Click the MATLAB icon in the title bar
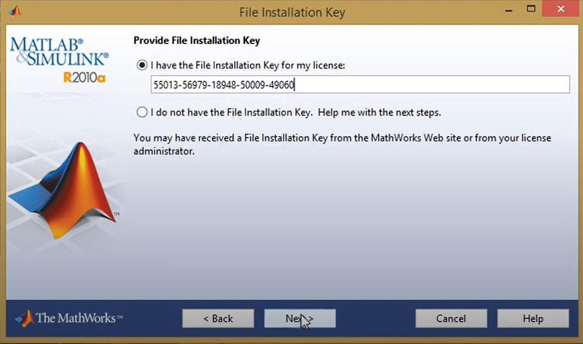Screen dimensions: 583x344 (14, 11)
